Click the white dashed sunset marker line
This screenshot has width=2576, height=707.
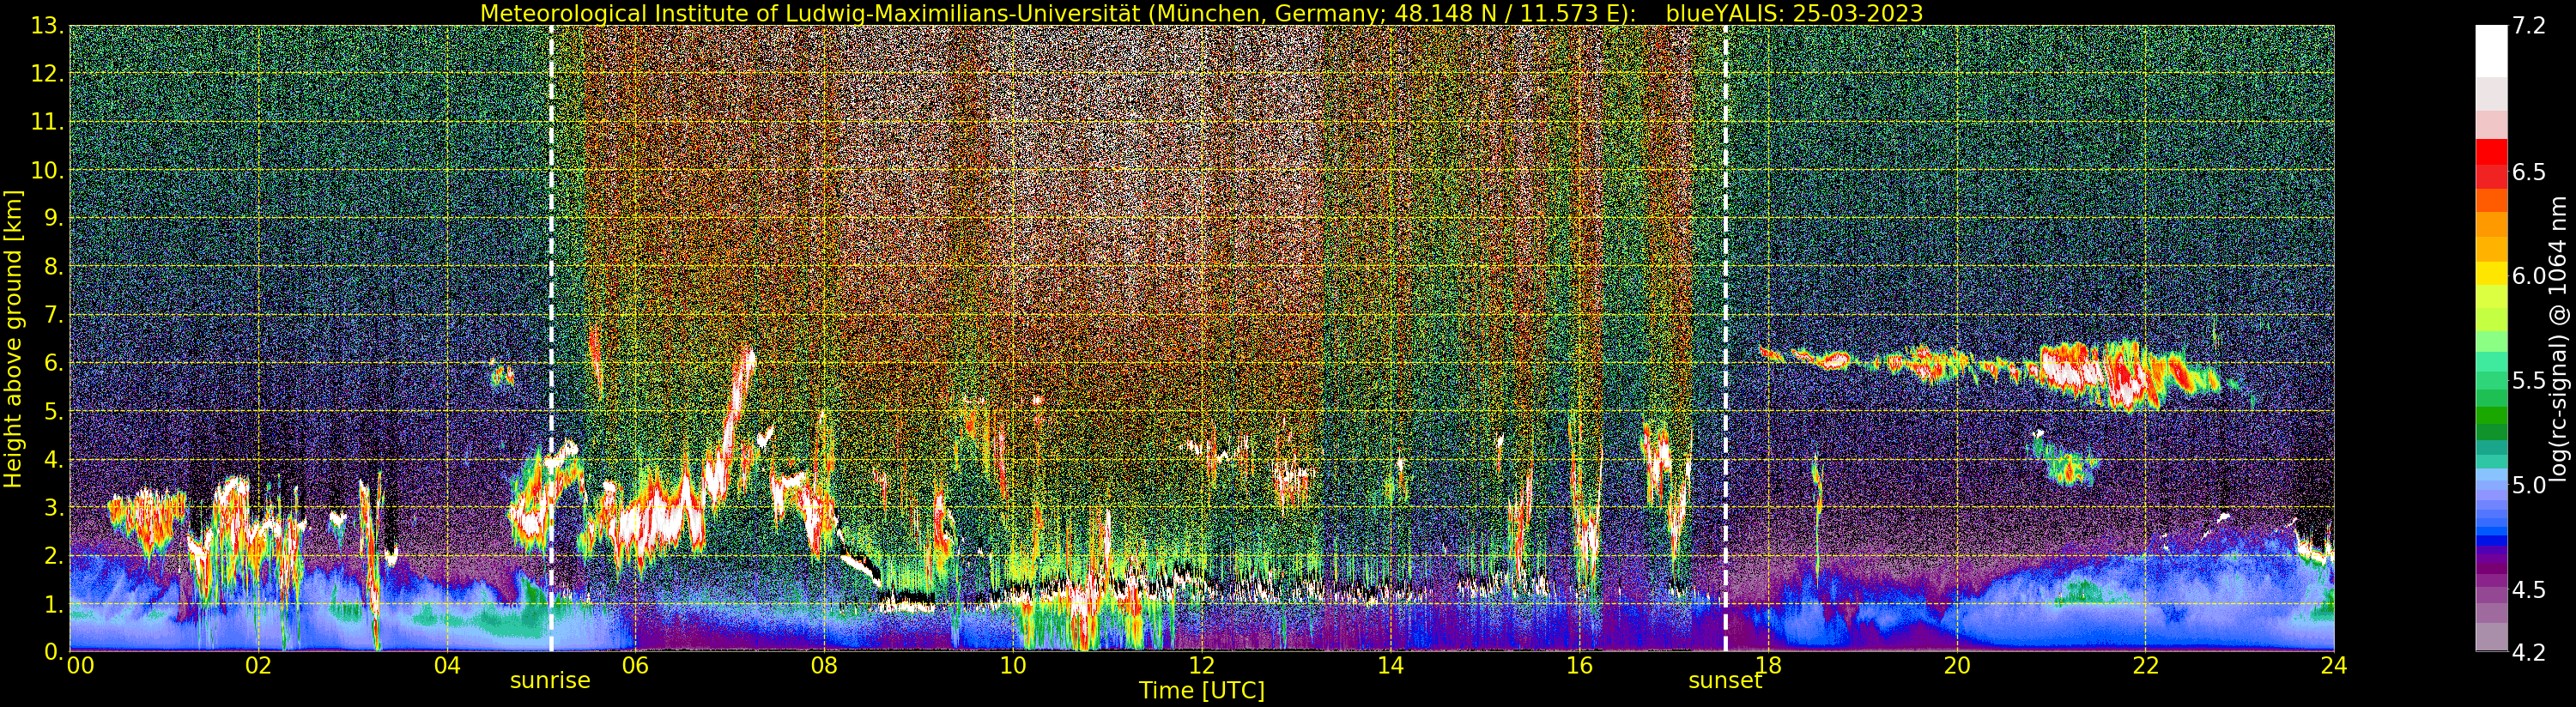[x=1725, y=338]
